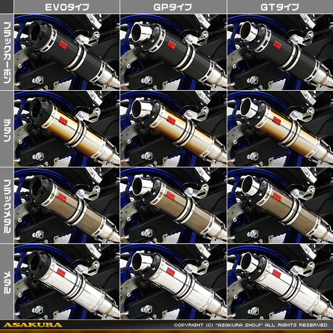Open the EVO black carbon muffler photo
The image size is (333, 333).
point(67,52)
